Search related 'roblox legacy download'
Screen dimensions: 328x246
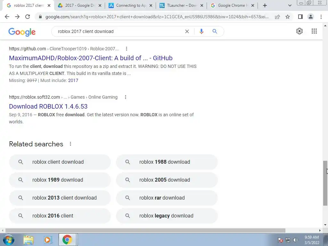pyautogui.click(x=167, y=216)
